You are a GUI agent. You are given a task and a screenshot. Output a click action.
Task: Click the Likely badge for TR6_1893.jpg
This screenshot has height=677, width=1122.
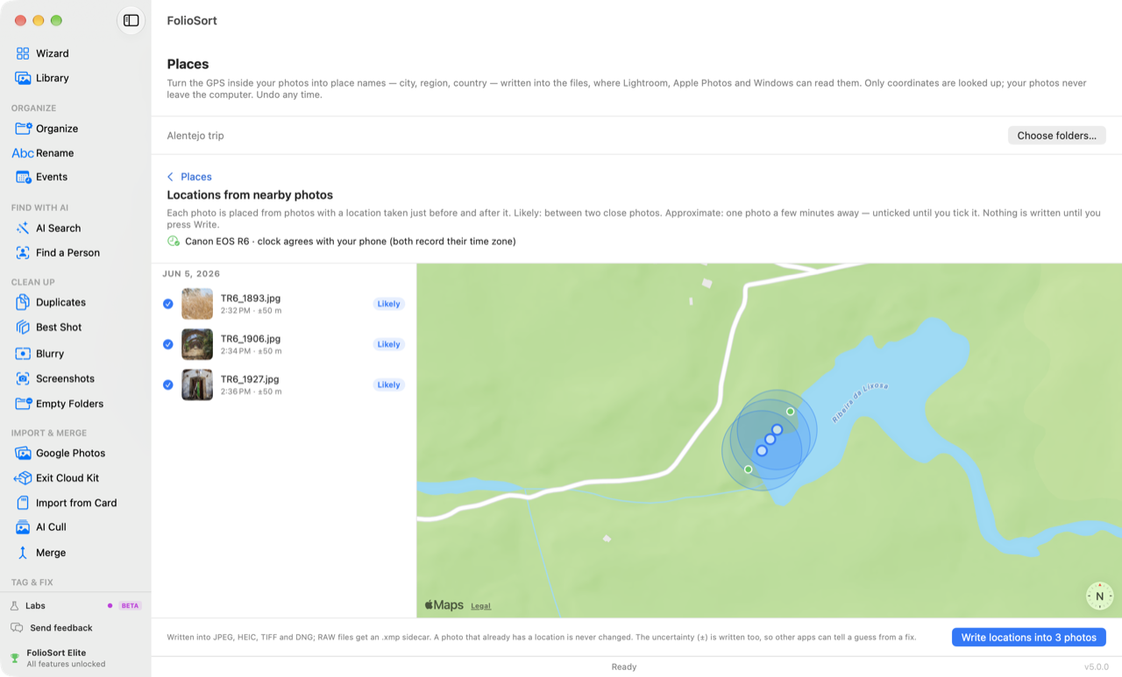(388, 304)
